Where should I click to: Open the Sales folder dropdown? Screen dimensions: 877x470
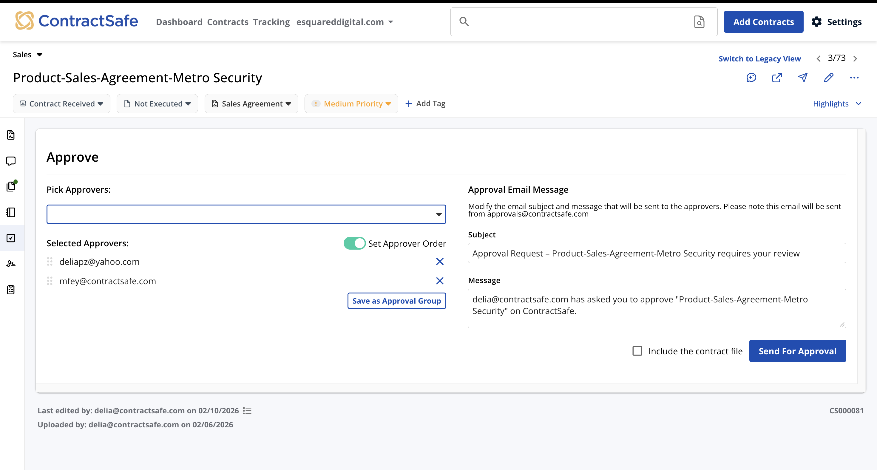coord(27,55)
